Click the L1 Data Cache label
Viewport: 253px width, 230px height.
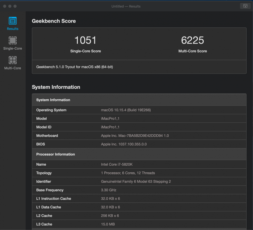tap(48, 207)
